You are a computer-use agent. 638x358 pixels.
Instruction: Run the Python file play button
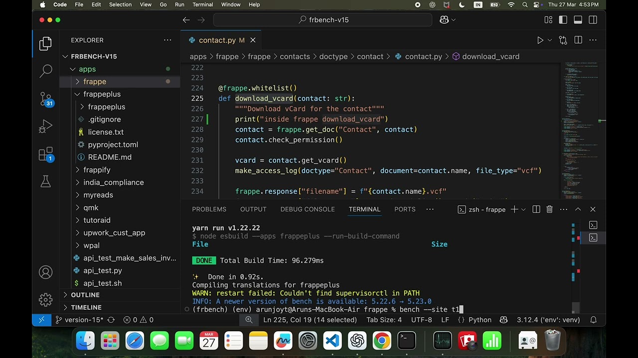(540, 40)
